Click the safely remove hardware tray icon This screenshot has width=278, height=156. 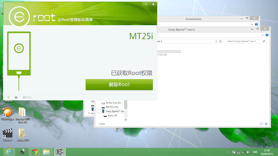(x=238, y=152)
